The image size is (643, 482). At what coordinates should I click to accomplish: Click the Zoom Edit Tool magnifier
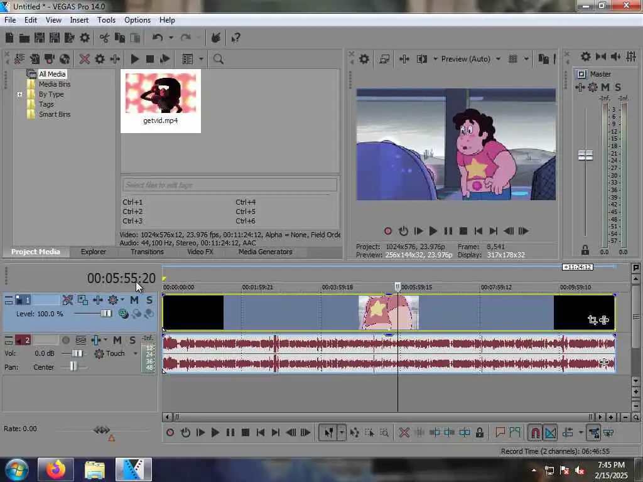(x=384, y=432)
